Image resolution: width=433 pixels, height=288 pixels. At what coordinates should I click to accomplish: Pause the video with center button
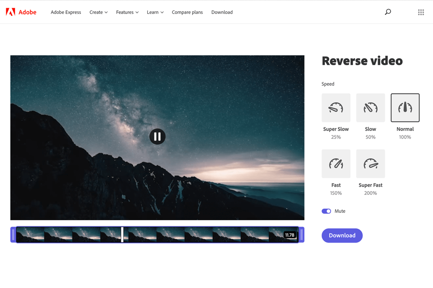[x=157, y=136]
